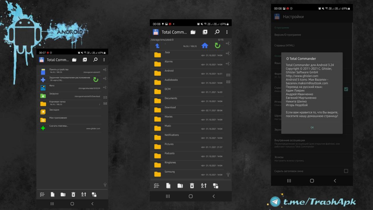Tap the delete trash icon below the Samsung folder list
373x210 pixels.
click(192, 185)
